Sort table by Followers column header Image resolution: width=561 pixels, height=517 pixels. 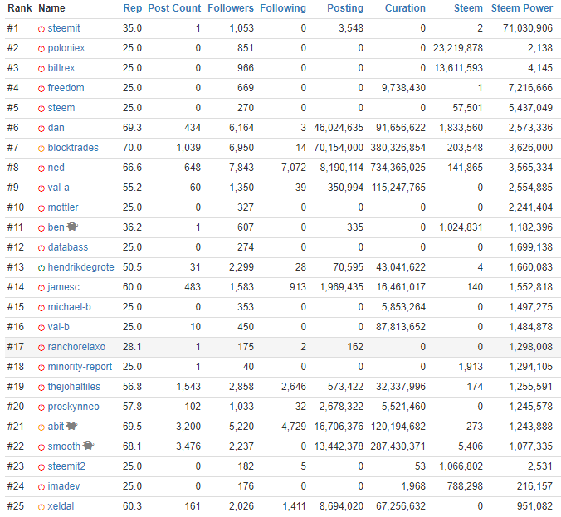pos(231,8)
